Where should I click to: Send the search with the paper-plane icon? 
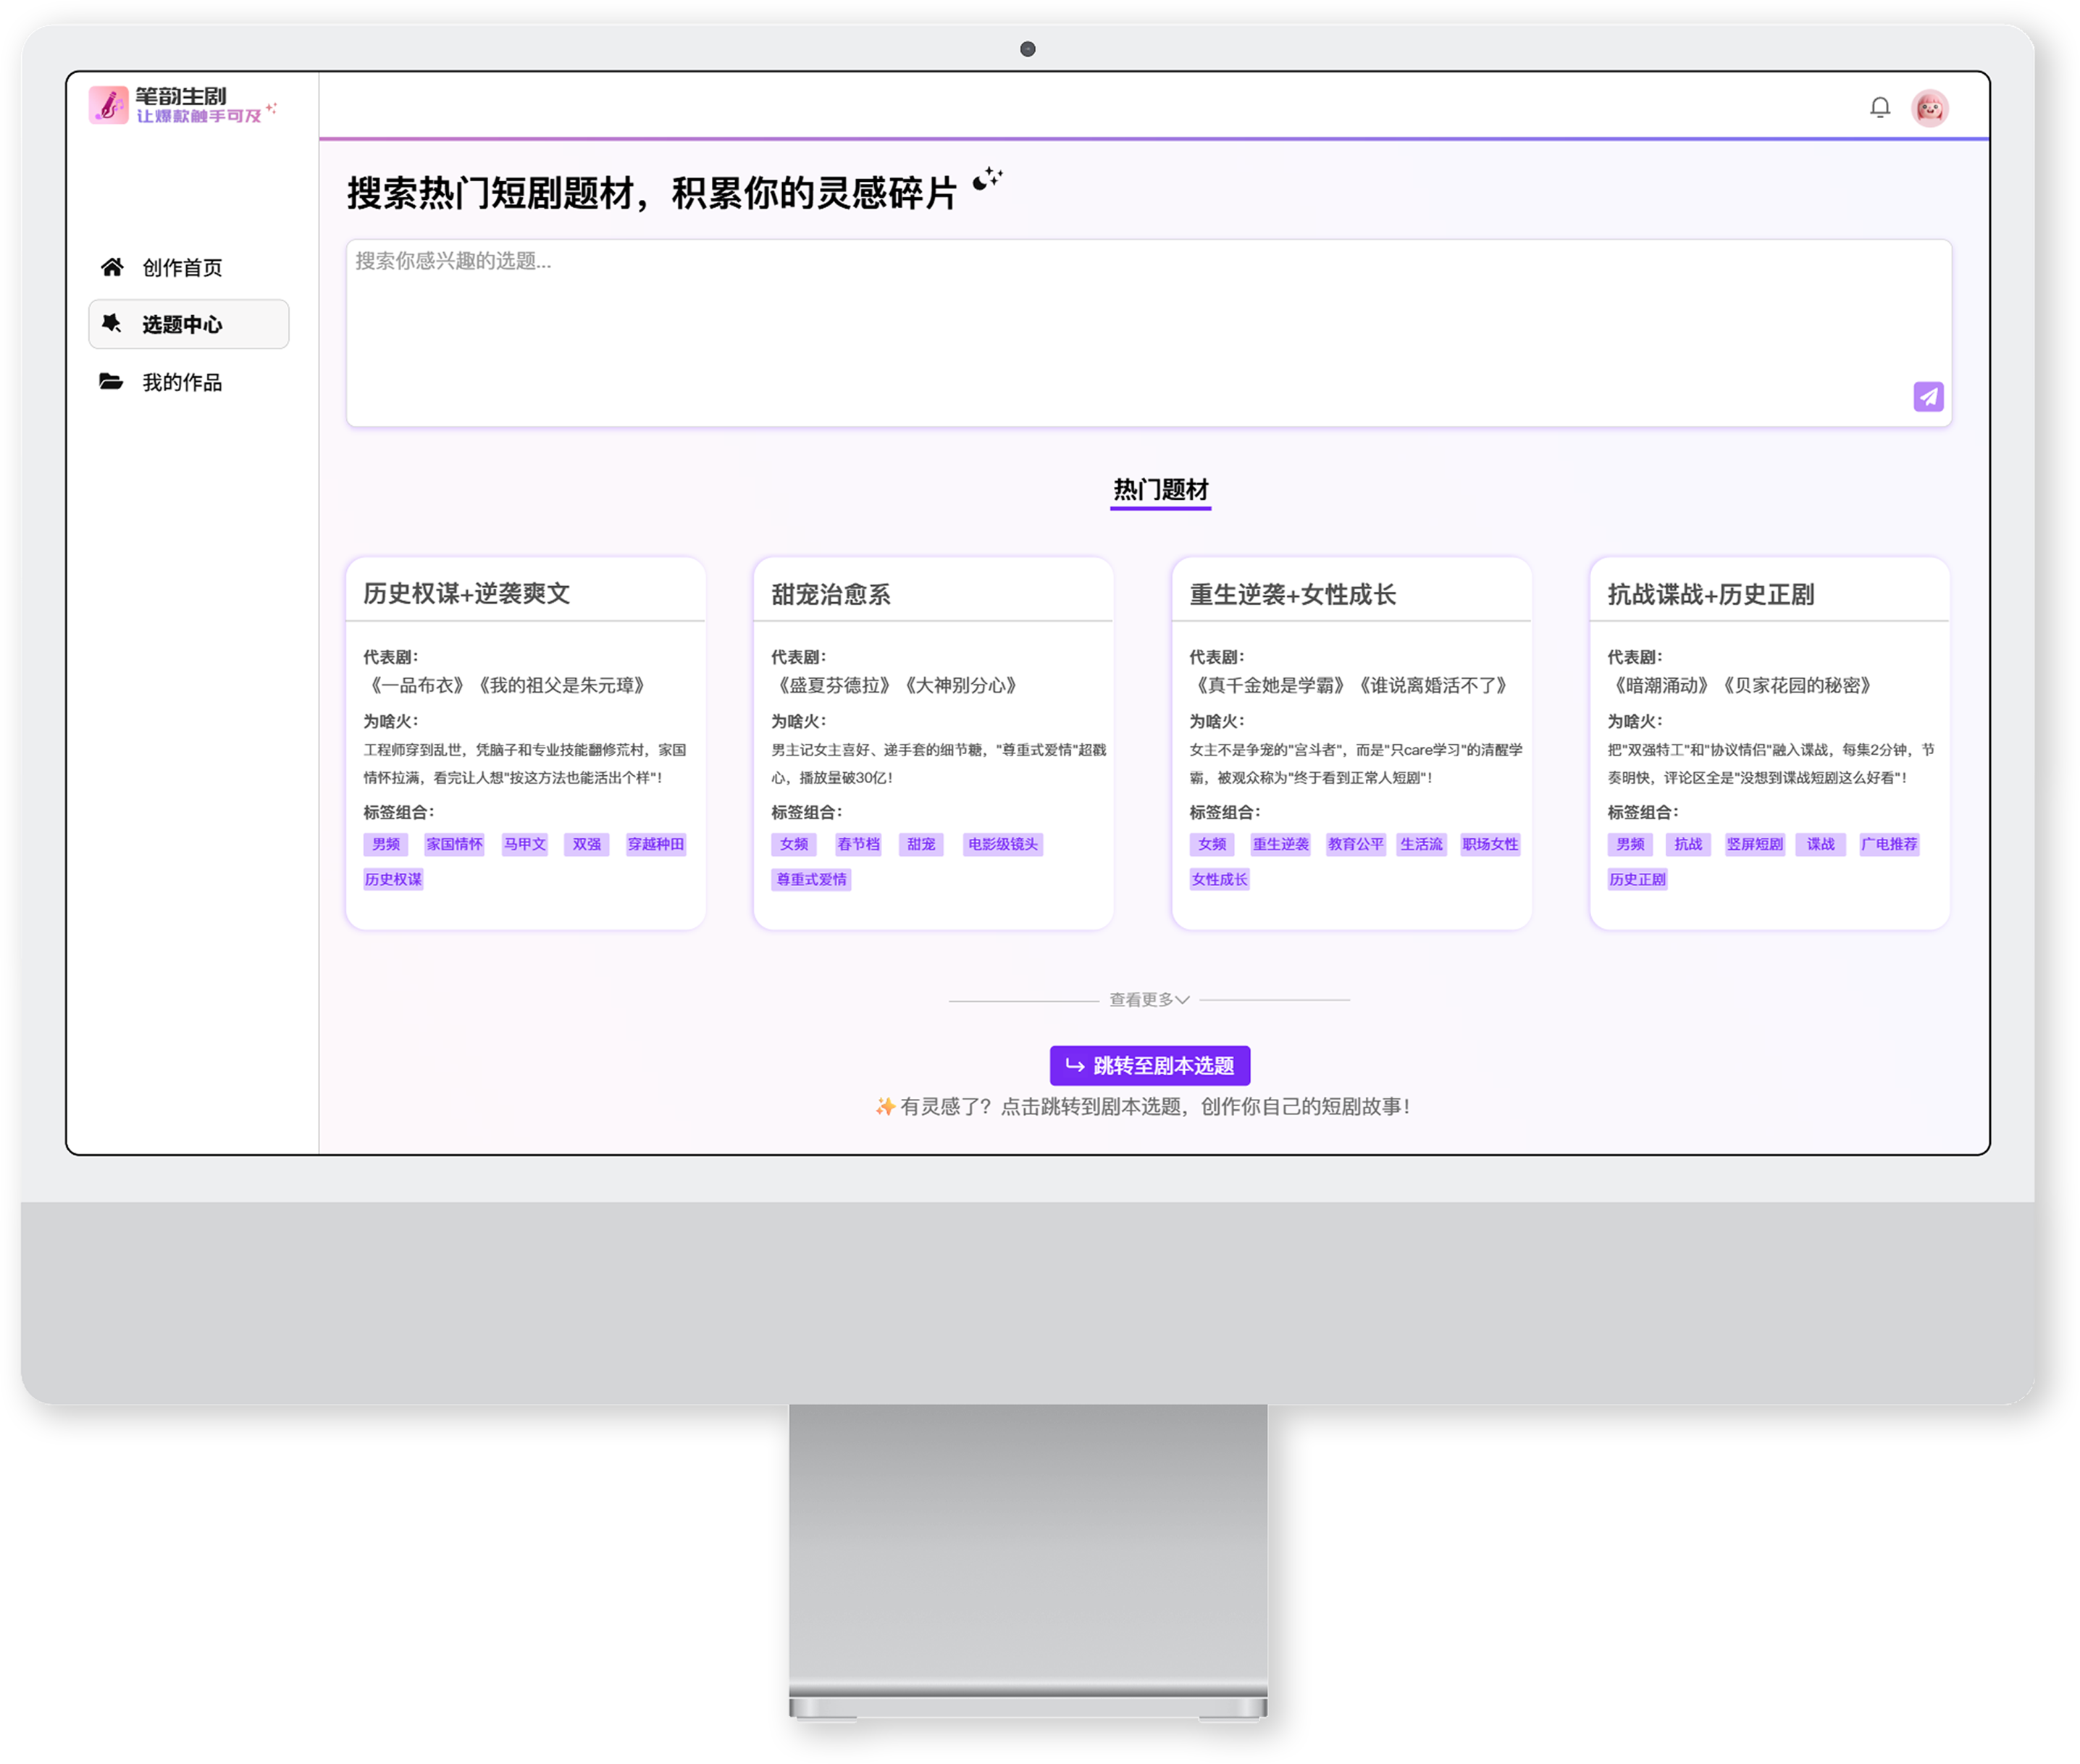(x=1928, y=396)
